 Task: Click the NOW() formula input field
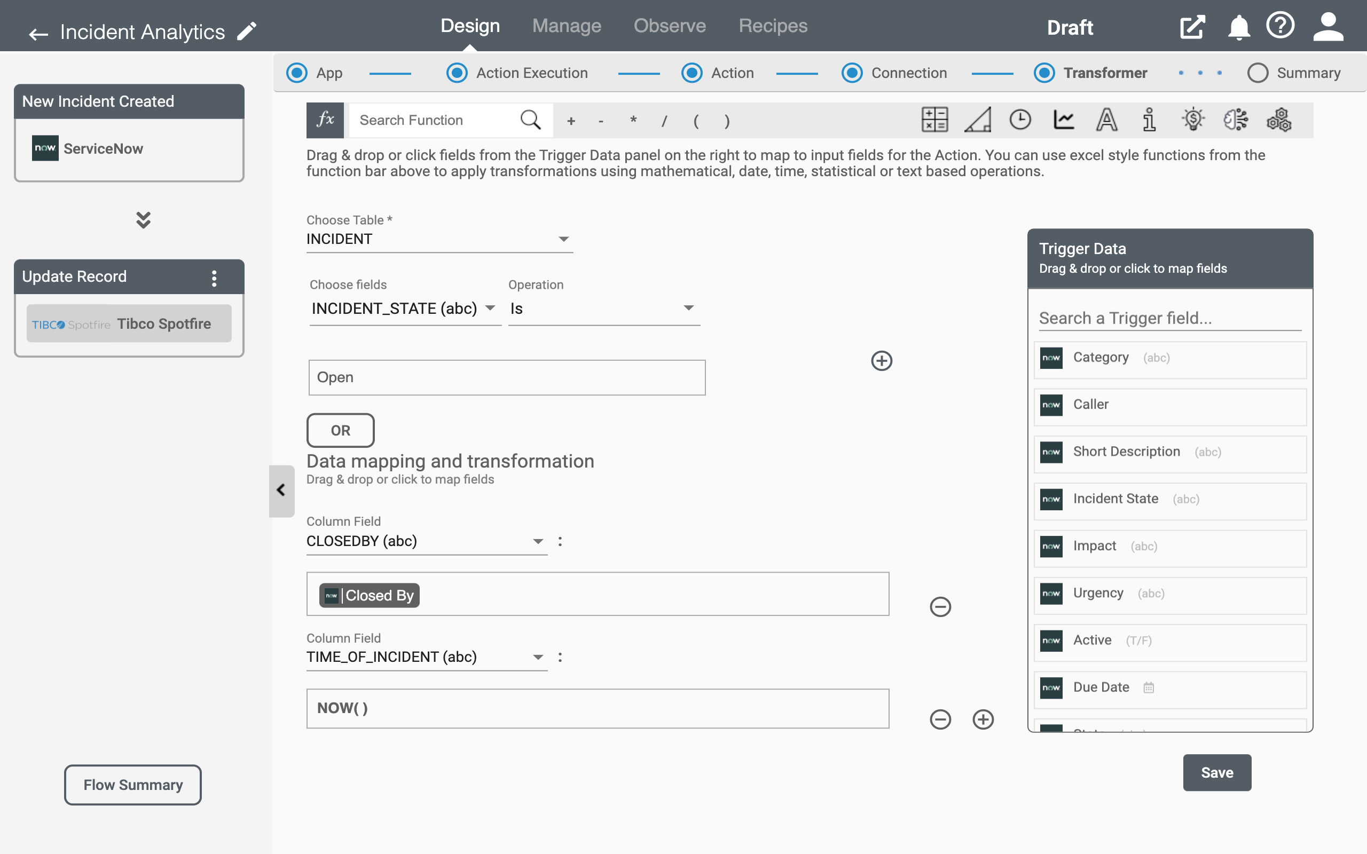pyautogui.click(x=599, y=707)
